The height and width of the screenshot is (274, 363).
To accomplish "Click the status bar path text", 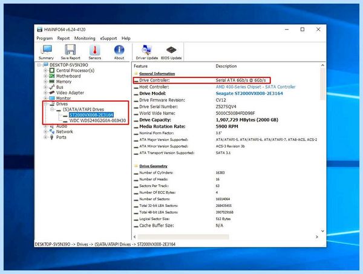I will (105, 244).
